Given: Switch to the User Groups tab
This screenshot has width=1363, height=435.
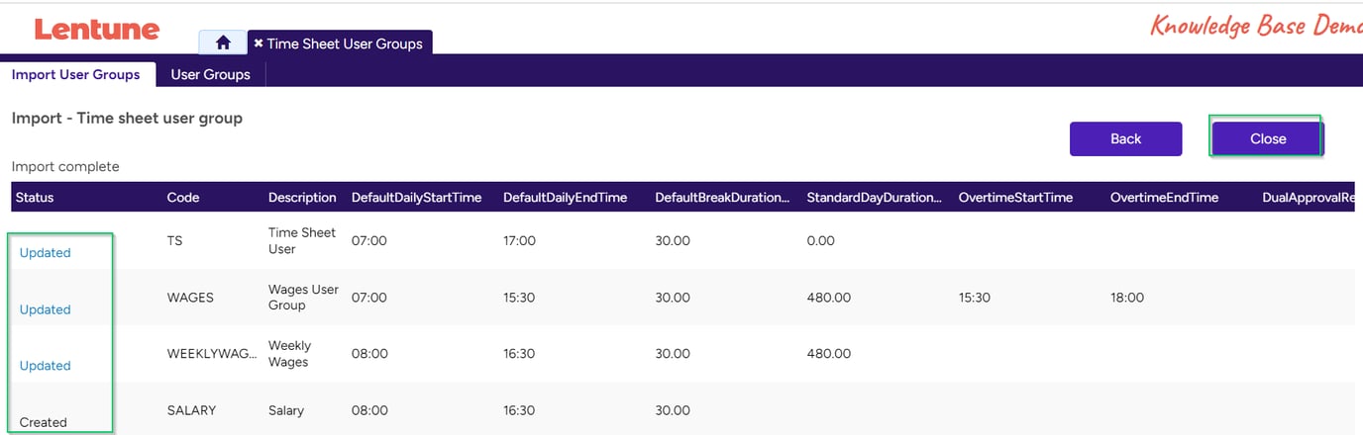Looking at the screenshot, I should 210,74.
